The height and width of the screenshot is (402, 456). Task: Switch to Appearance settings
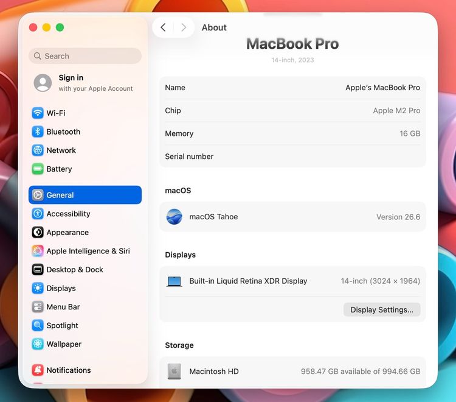85,232
